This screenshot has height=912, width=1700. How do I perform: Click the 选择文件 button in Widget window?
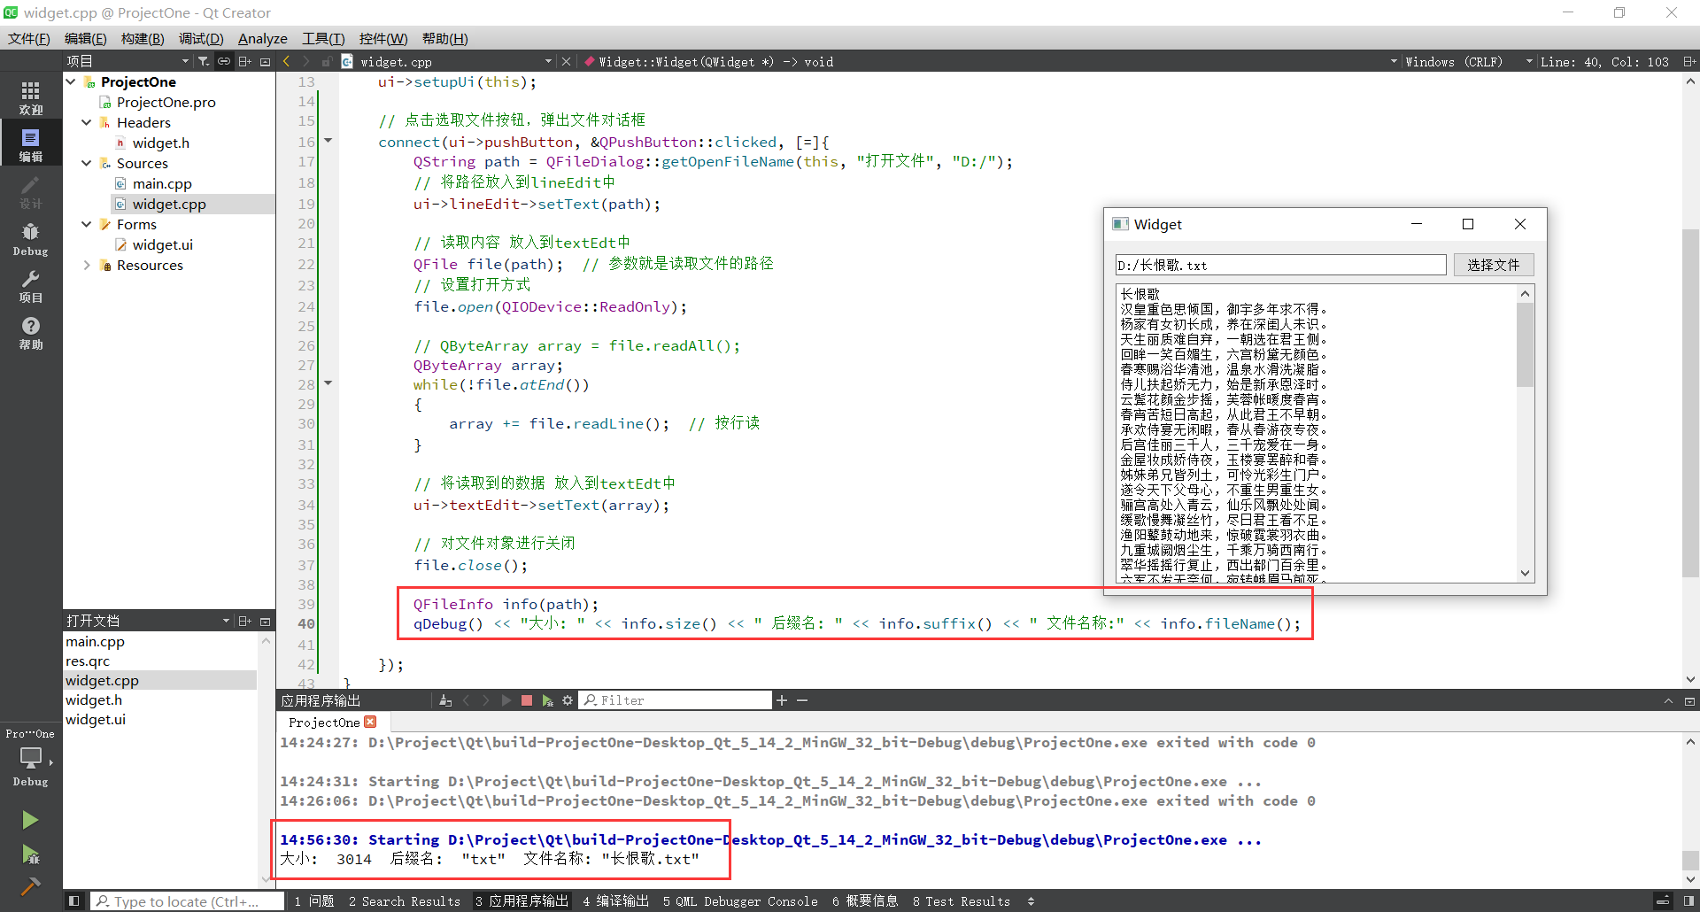pos(1493,265)
